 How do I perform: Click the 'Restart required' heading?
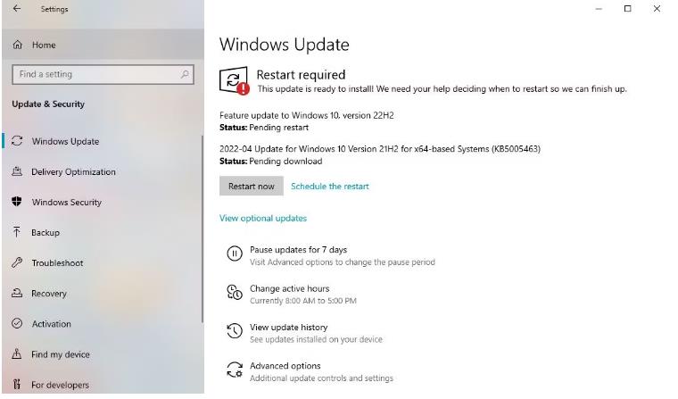(301, 74)
